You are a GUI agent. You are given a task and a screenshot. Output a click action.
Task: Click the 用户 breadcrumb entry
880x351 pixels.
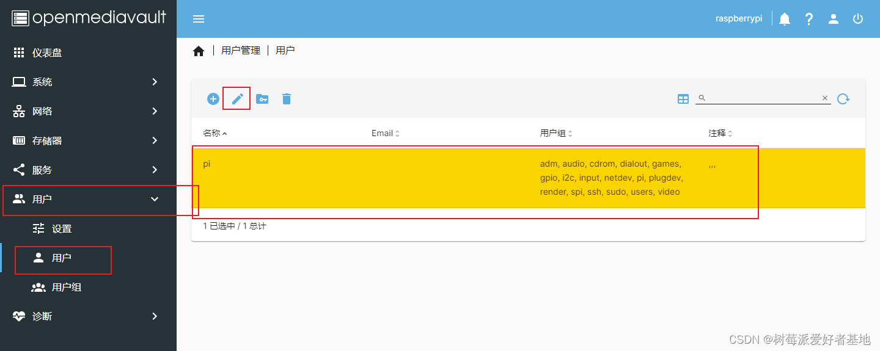tap(285, 51)
